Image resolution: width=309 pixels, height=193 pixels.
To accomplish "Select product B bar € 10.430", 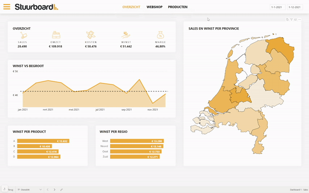I will coord(35,146).
